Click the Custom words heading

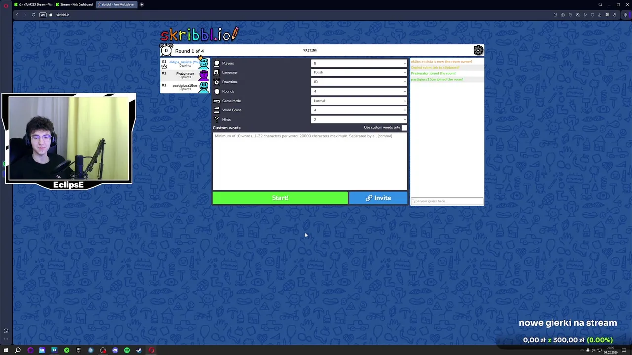227,128
